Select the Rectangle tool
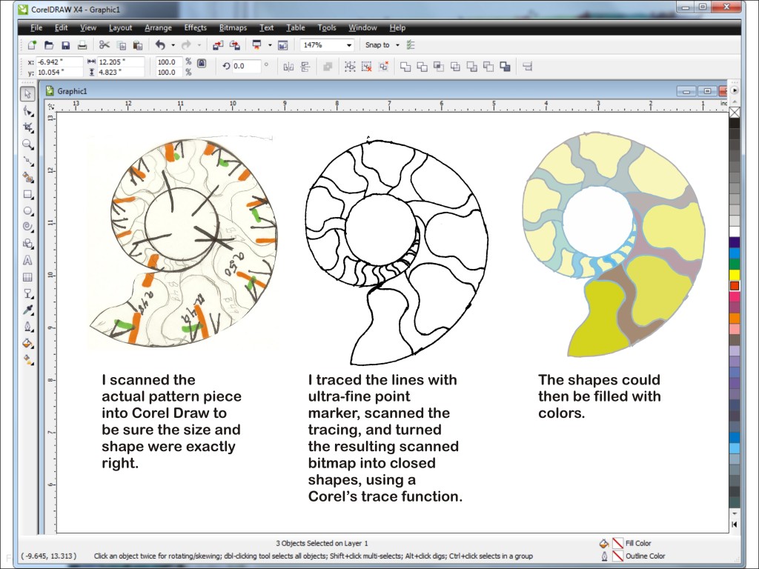 point(27,194)
